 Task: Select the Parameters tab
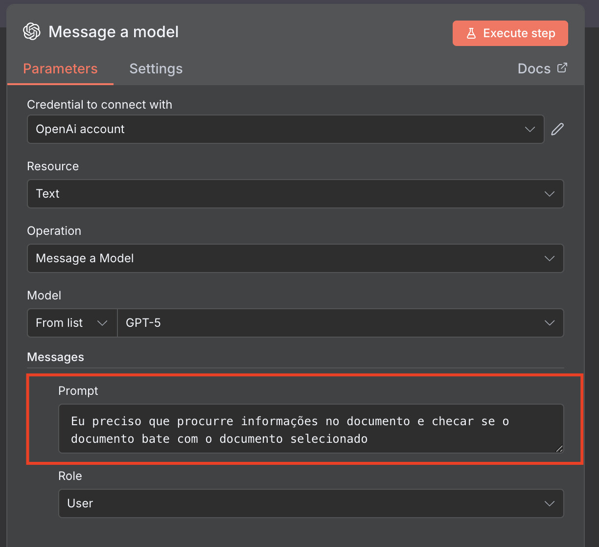click(x=60, y=68)
